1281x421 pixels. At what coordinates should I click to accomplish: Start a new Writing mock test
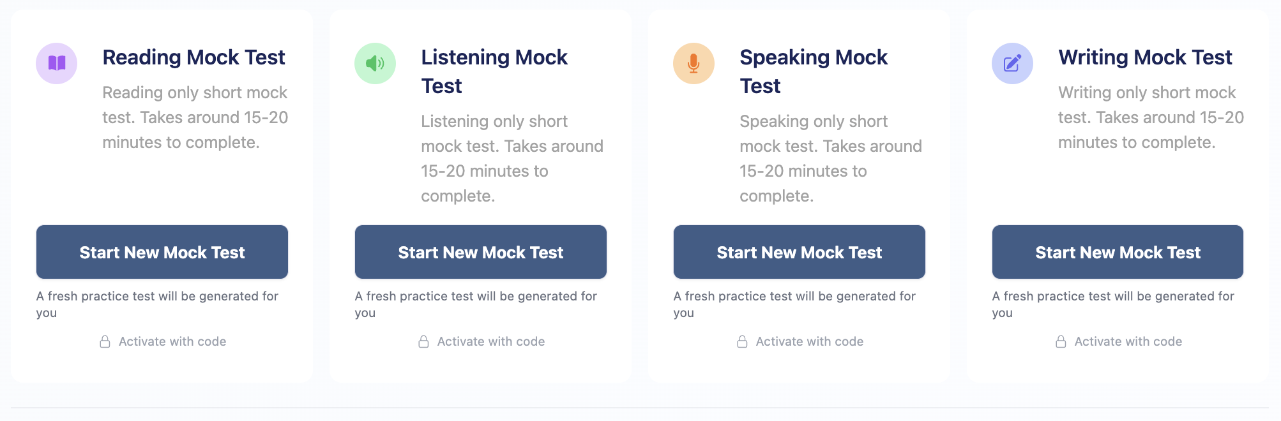[1118, 252]
